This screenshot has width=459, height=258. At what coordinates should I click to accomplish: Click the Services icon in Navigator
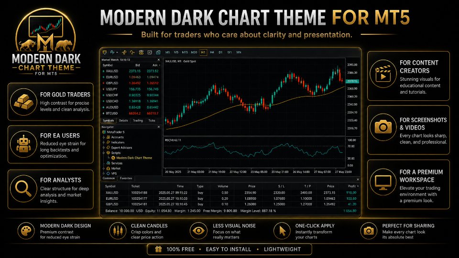pyautogui.click(x=109, y=163)
